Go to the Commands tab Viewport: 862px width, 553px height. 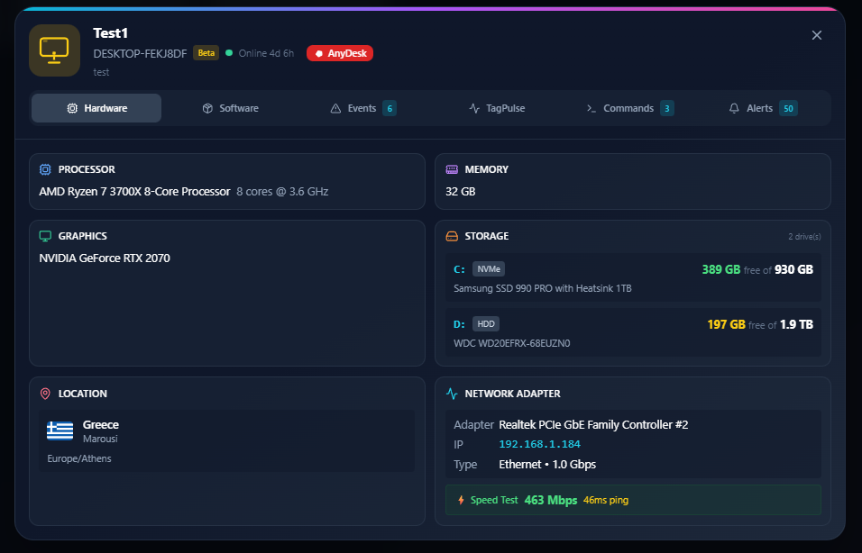pyautogui.click(x=629, y=108)
